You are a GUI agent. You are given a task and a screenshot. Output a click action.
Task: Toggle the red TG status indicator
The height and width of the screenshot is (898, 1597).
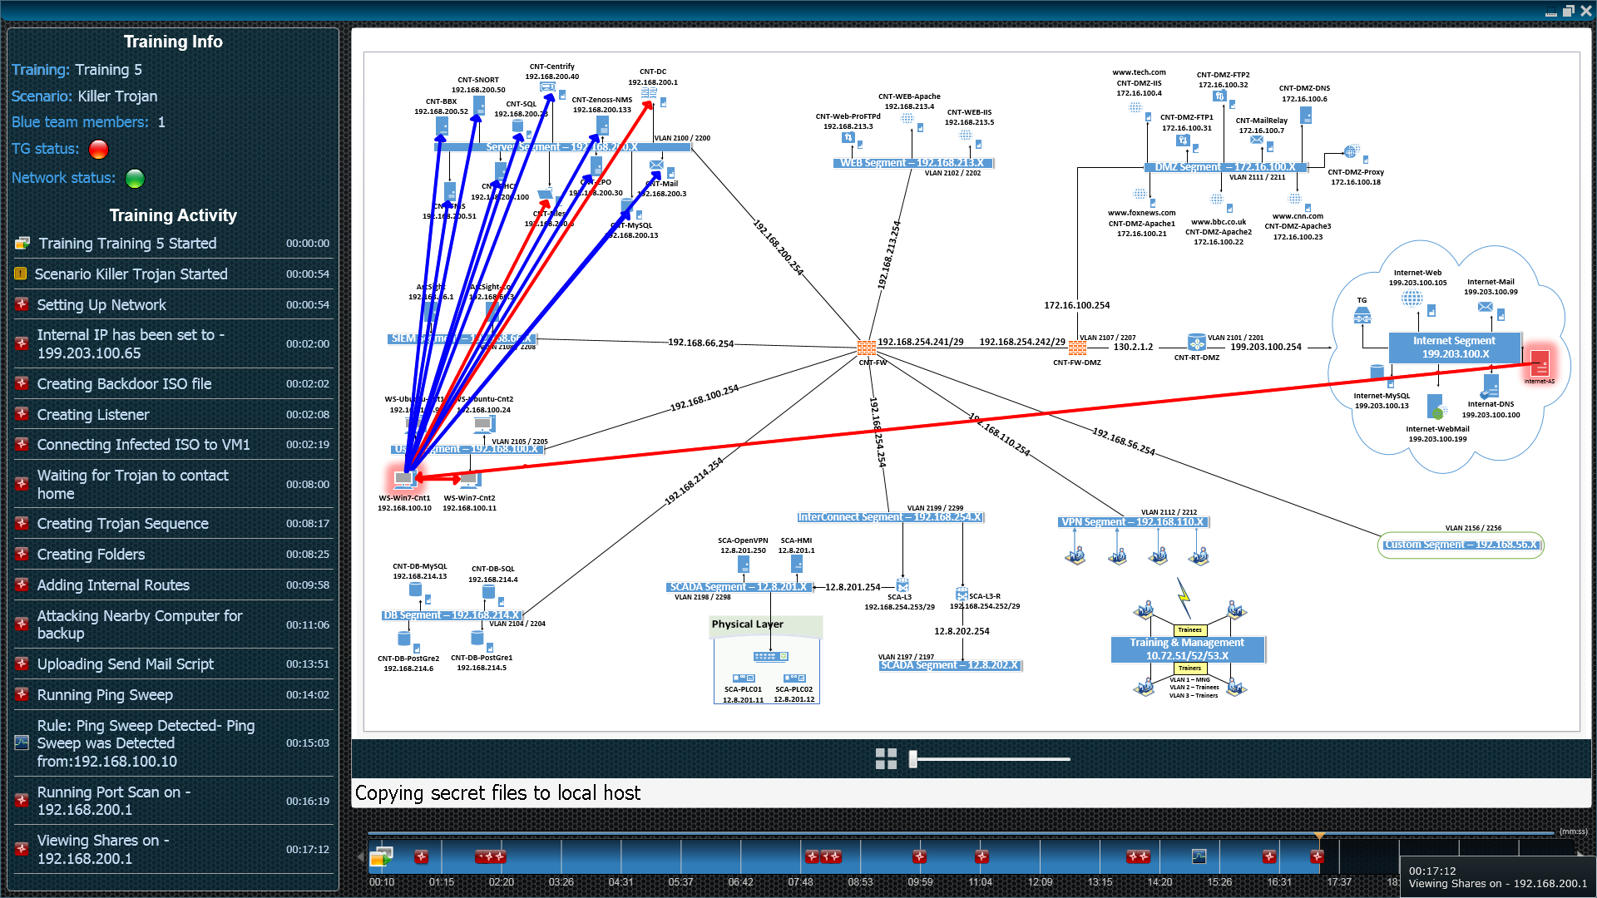(x=98, y=149)
